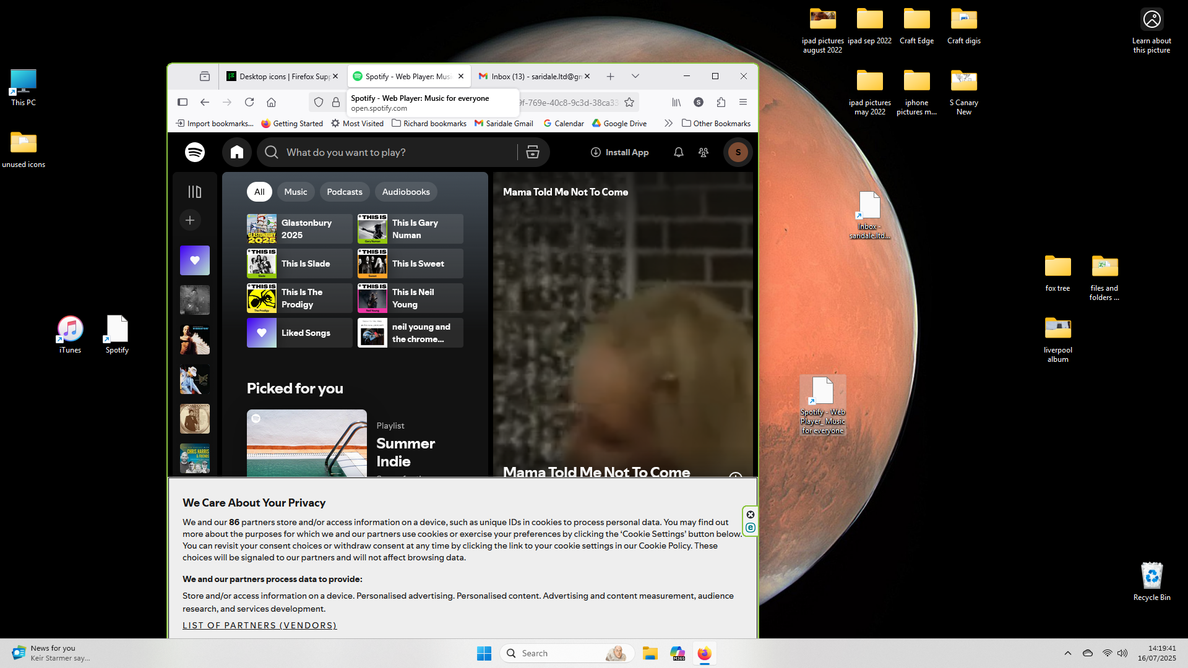1188x668 pixels.
Task: Select the Music filter chip
Action: (x=296, y=192)
